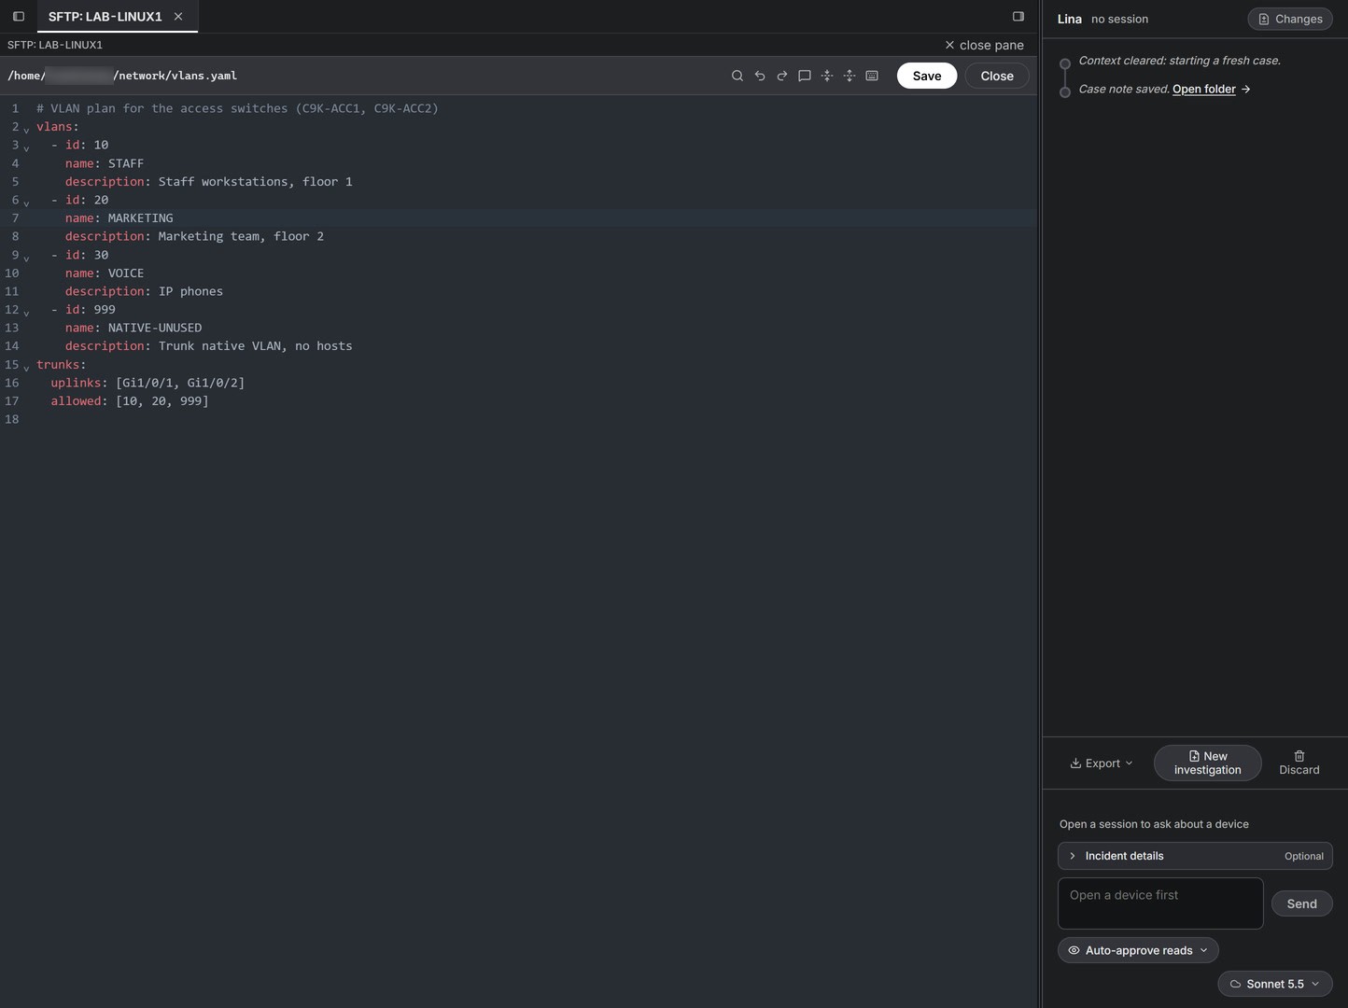
Task: Open the Export dropdown
Action: coord(1102,763)
